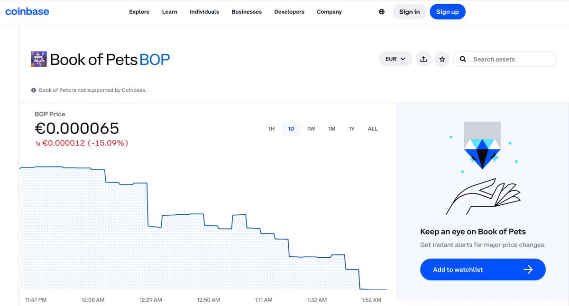The height and width of the screenshot is (306, 569).
Task: Open the Explore menu
Action: 139,12
